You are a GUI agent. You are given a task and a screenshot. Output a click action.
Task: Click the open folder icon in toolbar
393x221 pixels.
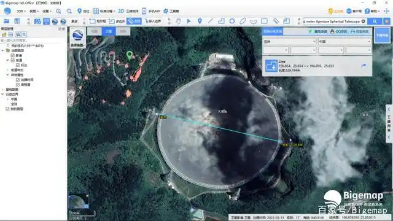tap(7, 21)
